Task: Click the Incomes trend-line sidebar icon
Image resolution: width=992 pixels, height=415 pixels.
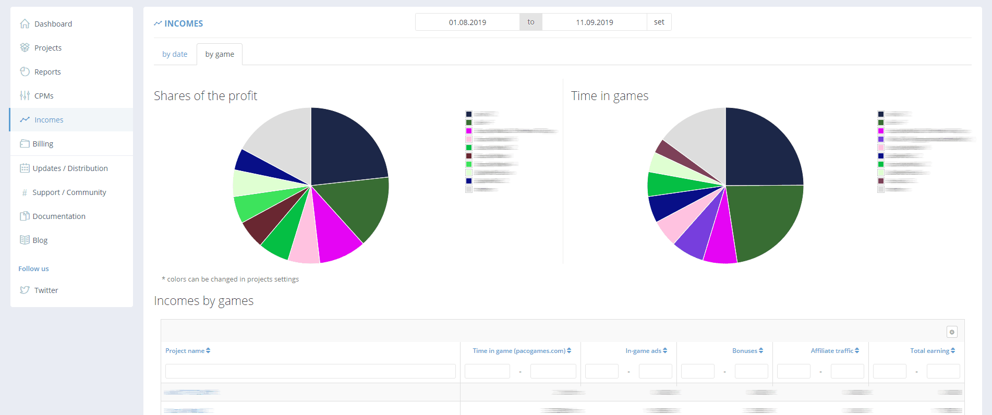Action: click(25, 119)
